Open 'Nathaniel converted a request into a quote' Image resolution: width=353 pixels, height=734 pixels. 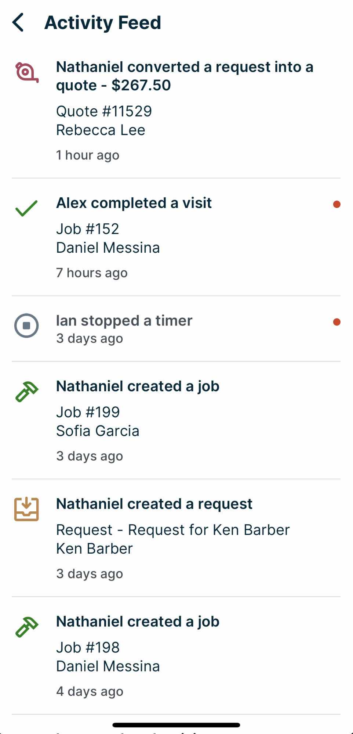[x=185, y=76]
